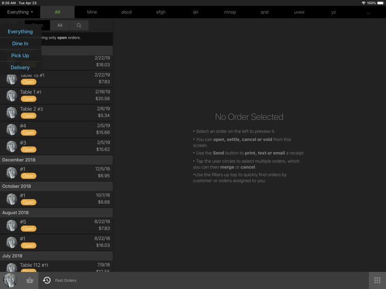Select order #1 dated 8/22/18
This screenshot has width=386, height=289.
[x=57, y=242]
